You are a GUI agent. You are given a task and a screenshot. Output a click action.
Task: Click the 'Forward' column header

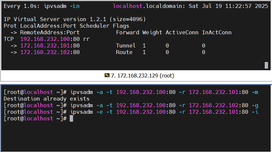(128, 32)
